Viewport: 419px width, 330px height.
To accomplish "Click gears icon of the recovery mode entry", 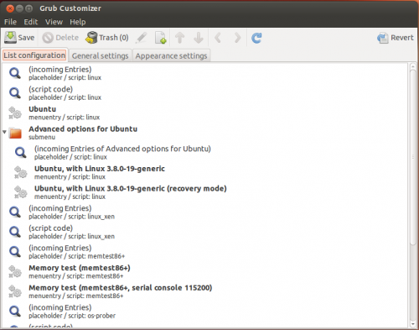I will pyautogui.click(x=21, y=192).
